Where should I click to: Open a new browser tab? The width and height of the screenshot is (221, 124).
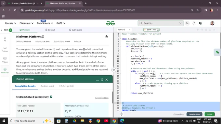(86, 3)
